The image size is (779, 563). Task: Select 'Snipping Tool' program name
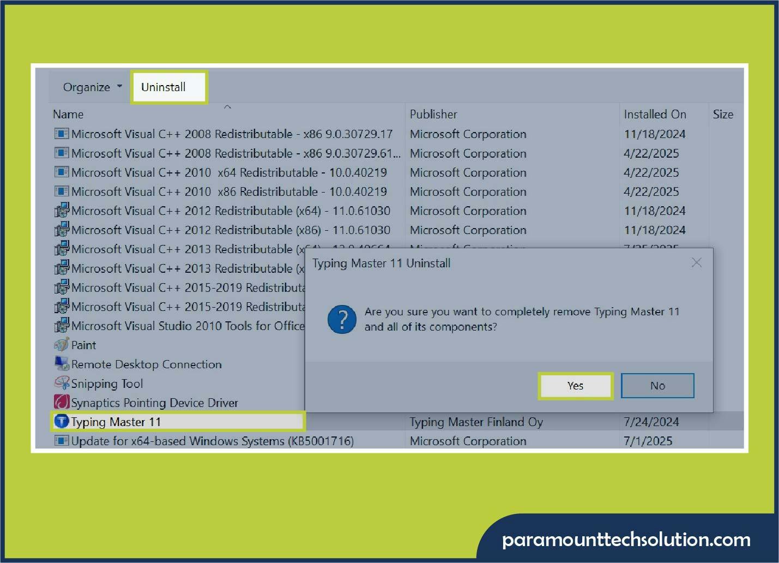tap(107, 384)
